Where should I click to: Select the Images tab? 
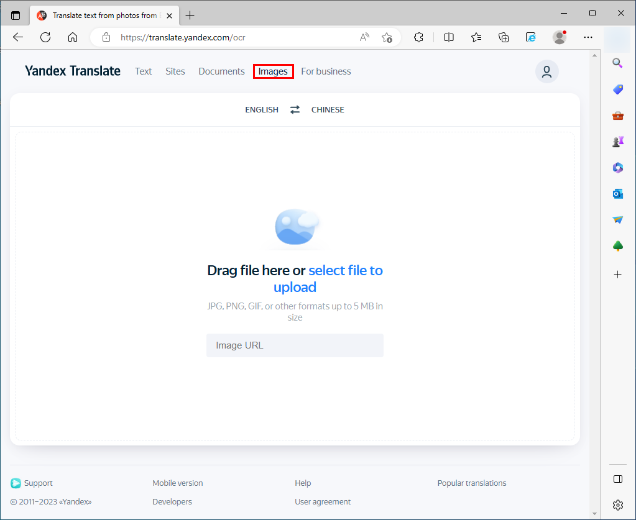pyautogui.click(x=273, y=71)
